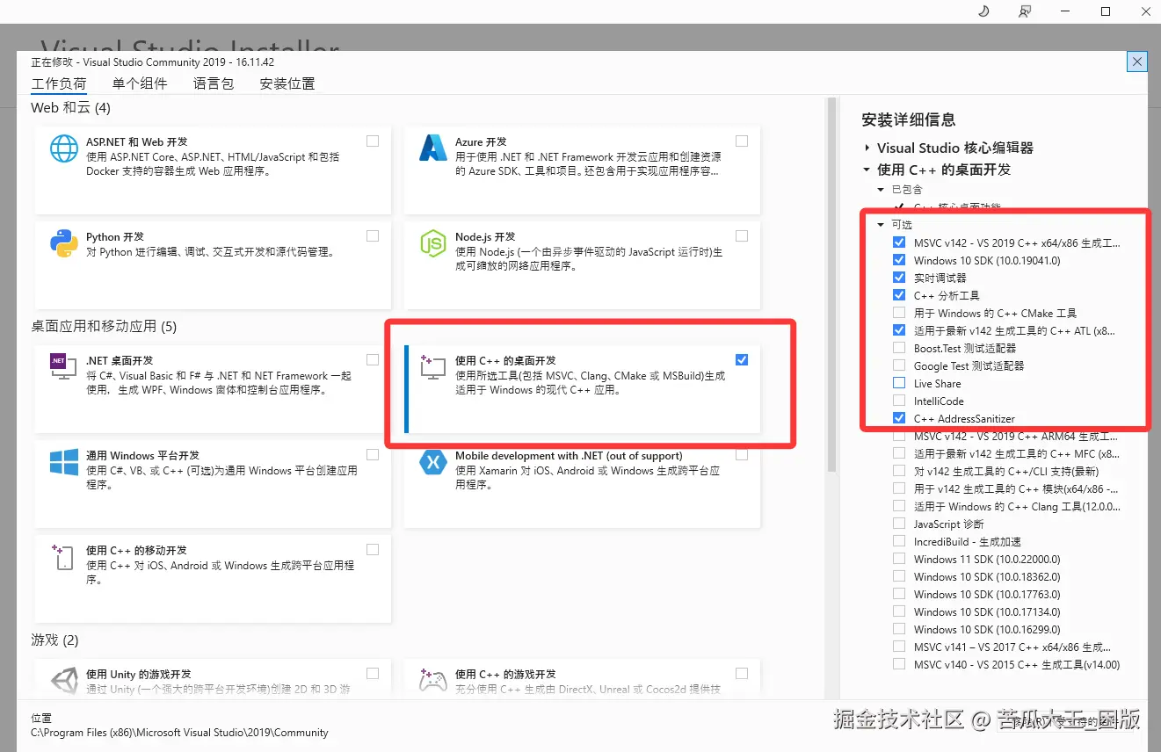Enable the Azure development workload checkbox
The width and height of the screenshot is (1161, 752).
[x=742, y=141]
